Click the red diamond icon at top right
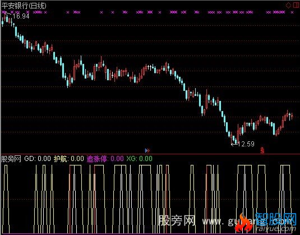 point(288,6)
